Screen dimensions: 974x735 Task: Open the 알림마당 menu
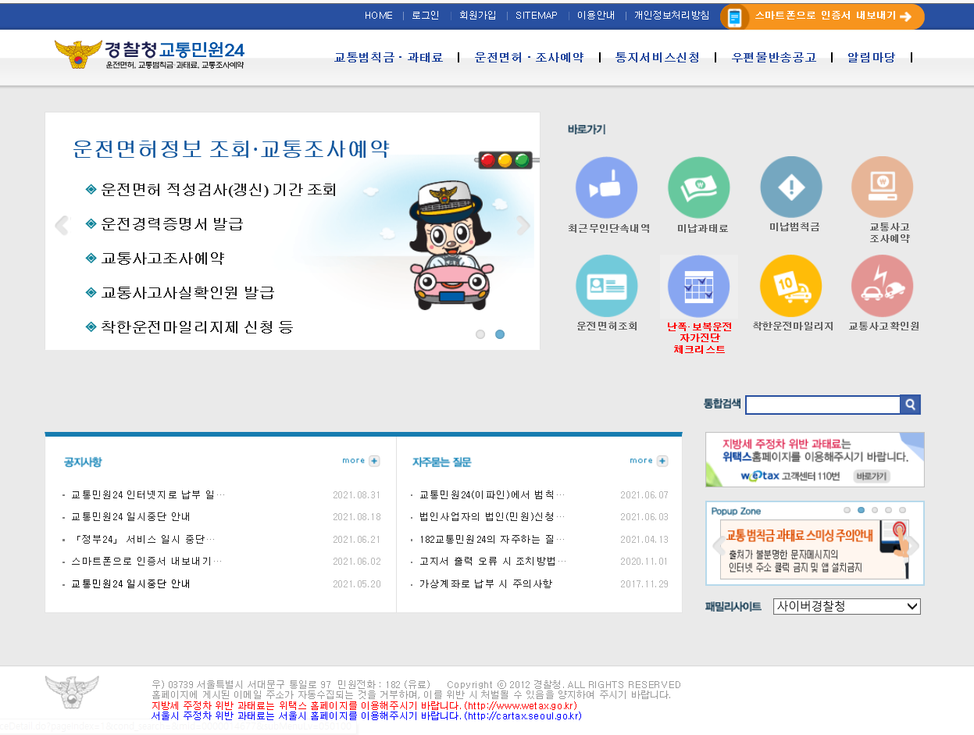click(871, 57)
